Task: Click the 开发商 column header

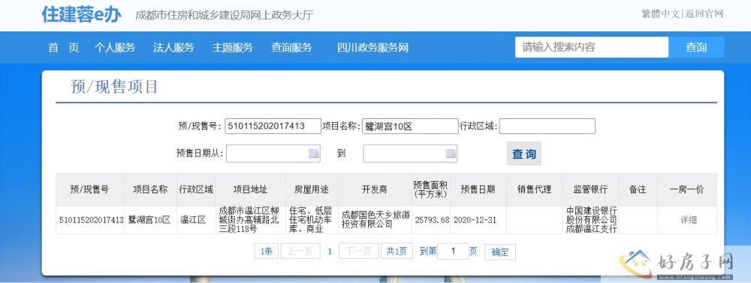Action: [x=375, y=189]
